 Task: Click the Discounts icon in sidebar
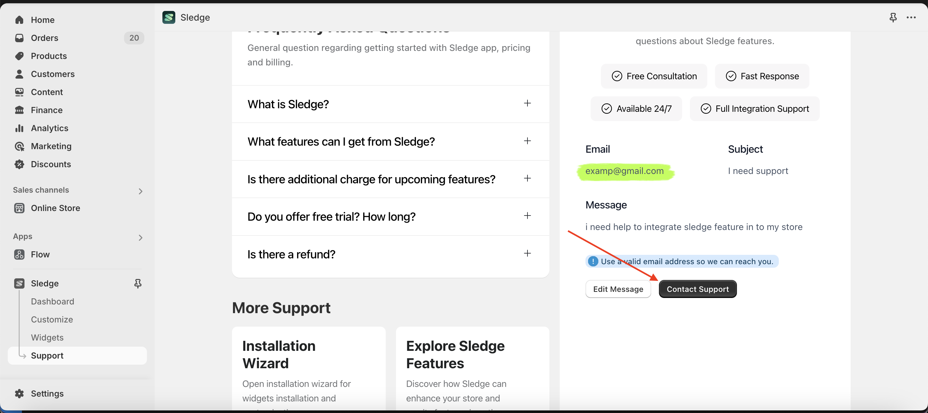click(x=19, y=164)
